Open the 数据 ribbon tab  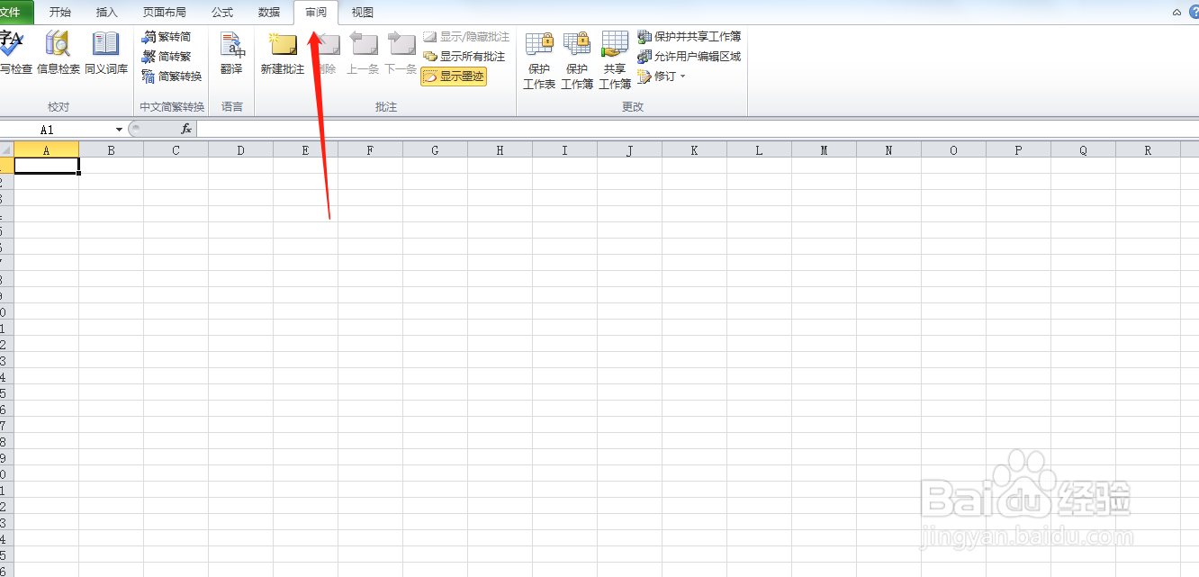(269, 13)
